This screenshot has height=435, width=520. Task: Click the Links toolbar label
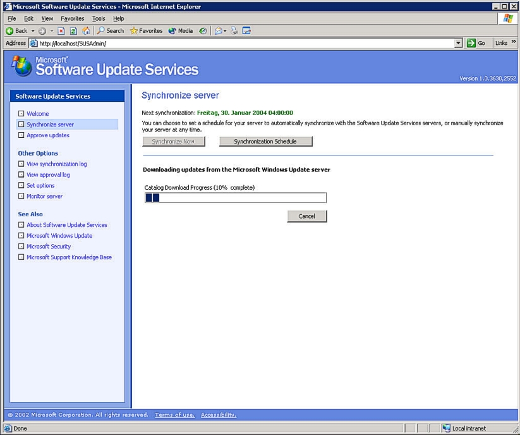tap(501, 43)
